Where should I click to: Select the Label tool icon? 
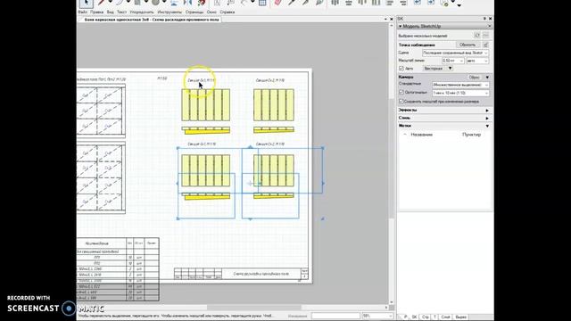(231, 3)
